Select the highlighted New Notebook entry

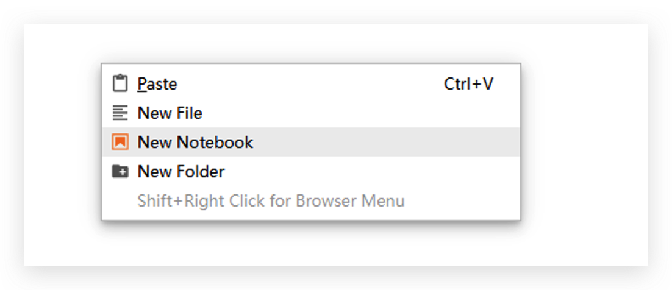click(x=311, y=142)
